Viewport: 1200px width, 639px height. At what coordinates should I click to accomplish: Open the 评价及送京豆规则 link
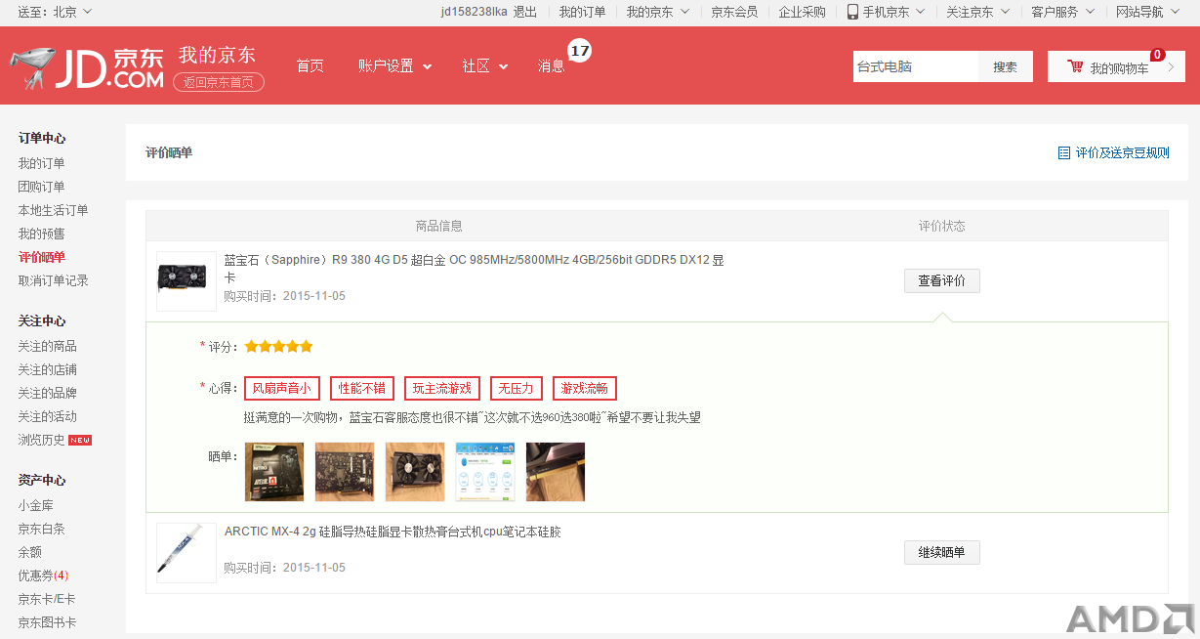point(1122,152)
